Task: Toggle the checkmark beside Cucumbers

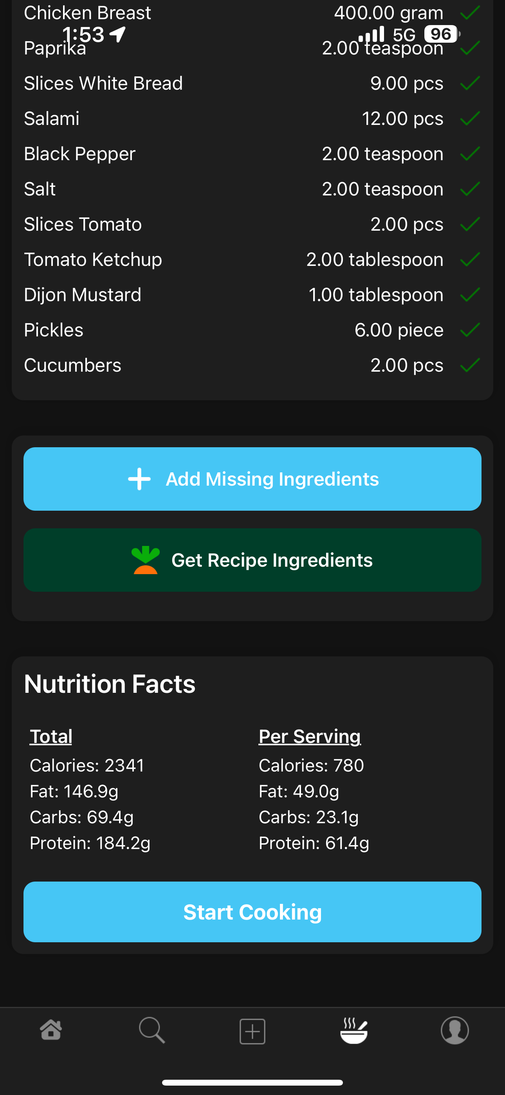Action: coord(470,365)
